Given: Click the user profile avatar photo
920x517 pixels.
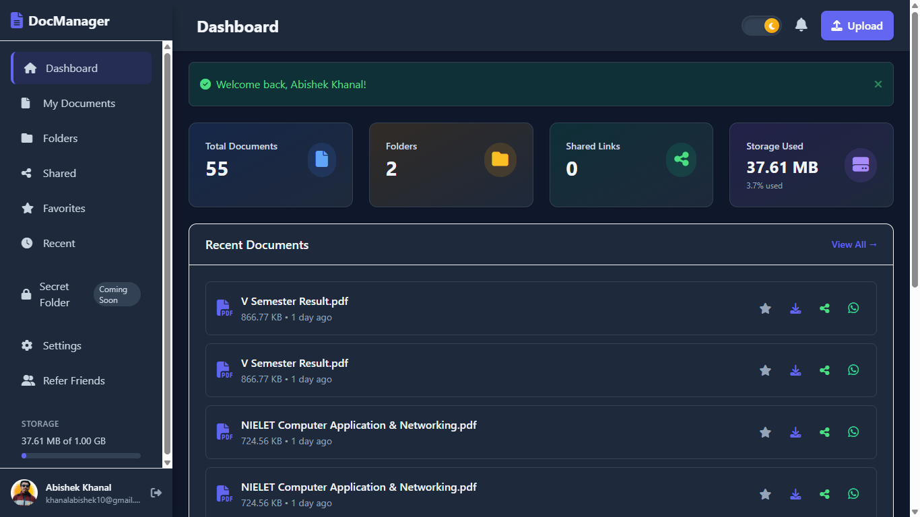Looking at the screenshot, I should [24, 493].
